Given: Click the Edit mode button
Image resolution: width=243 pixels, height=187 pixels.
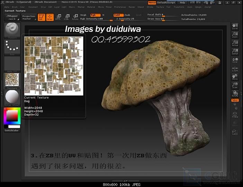Looking at the screenshot, I should pos(42,17).
